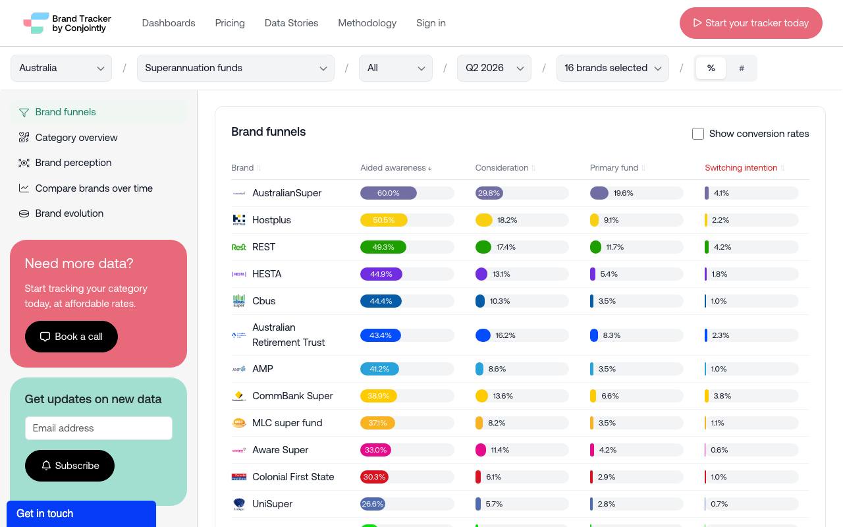Click the HESTA brand logo
Viewport: 843px width, 527px height.
click(239, 274)
